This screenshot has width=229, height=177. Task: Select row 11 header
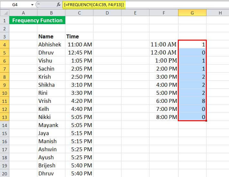5,101
